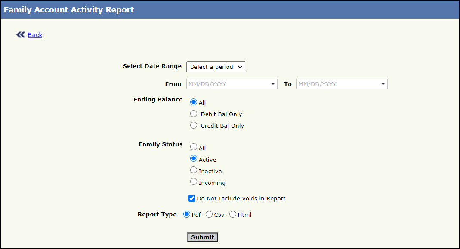Choose the Debit Bal Only option
This screenshot has width=460, height=249.
click(x=194, y=114)
